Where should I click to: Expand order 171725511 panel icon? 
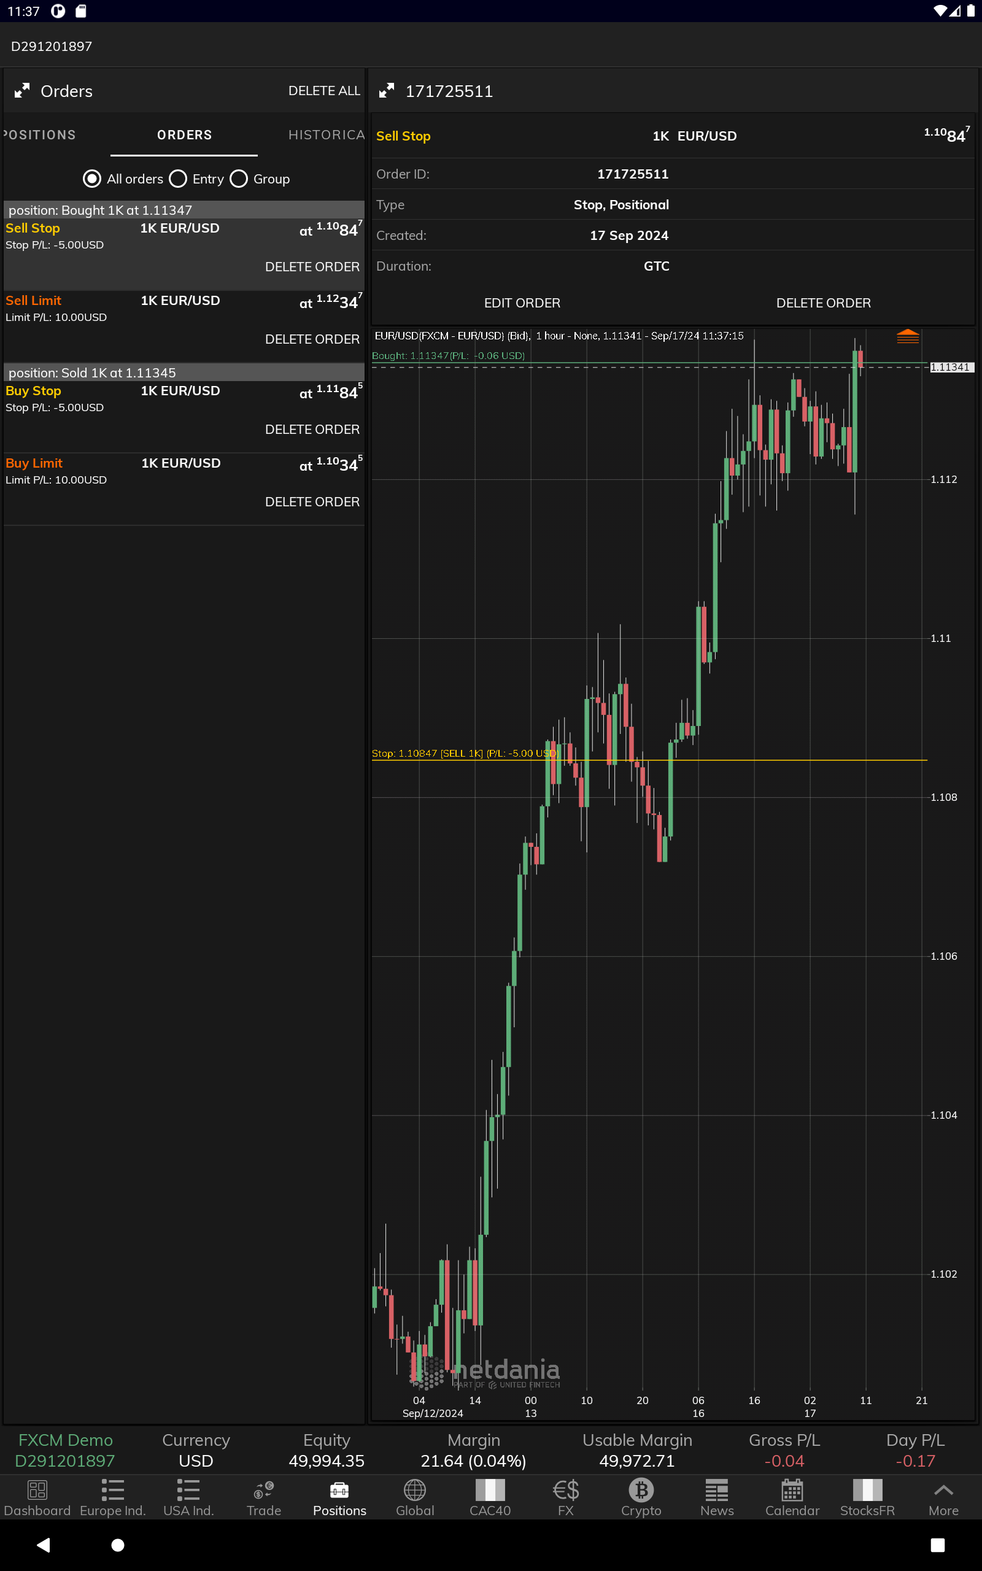click(387, 91)
